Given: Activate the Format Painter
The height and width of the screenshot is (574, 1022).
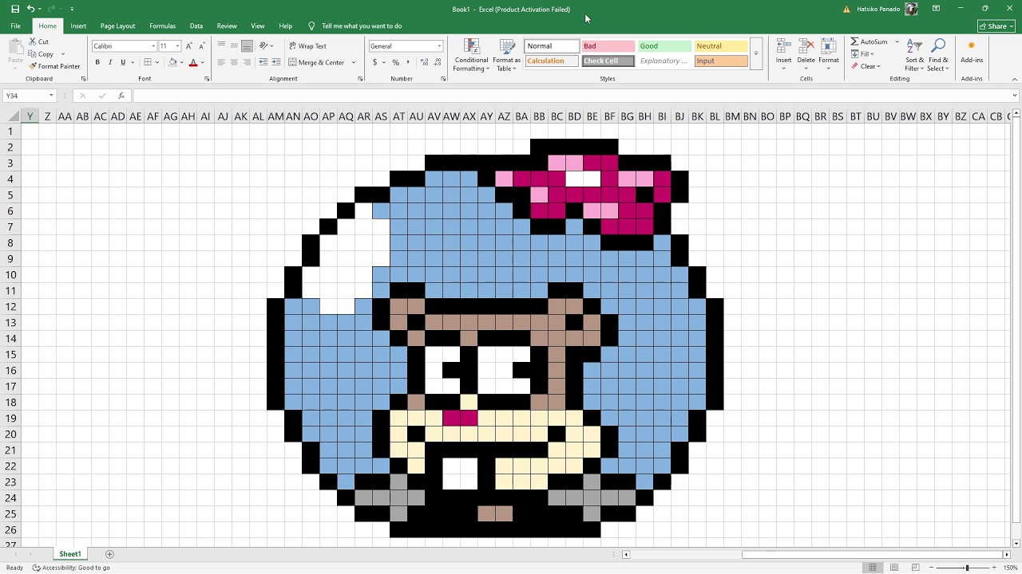Looking at the screenshot, I should 54,66.
